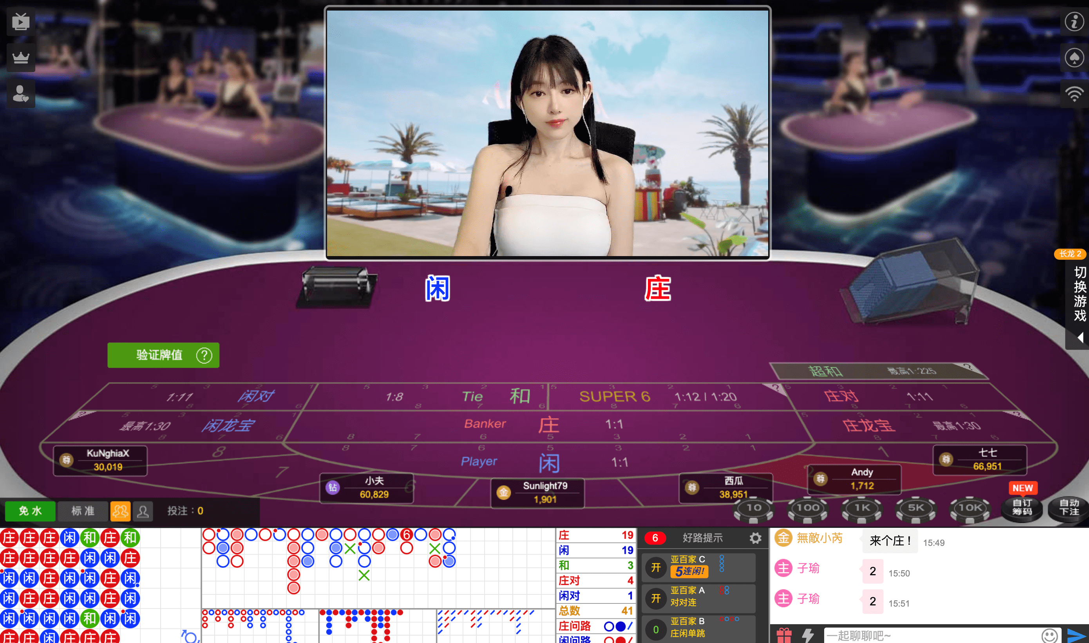Select the 100 chip
This screenshot has width=1089, height=643.
(x=808, y=509)
